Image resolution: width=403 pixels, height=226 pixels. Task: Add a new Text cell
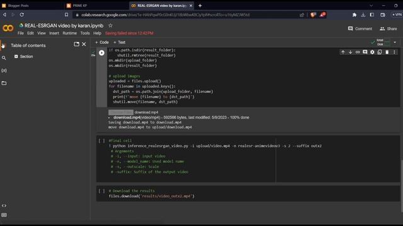[x=120, y=43]
